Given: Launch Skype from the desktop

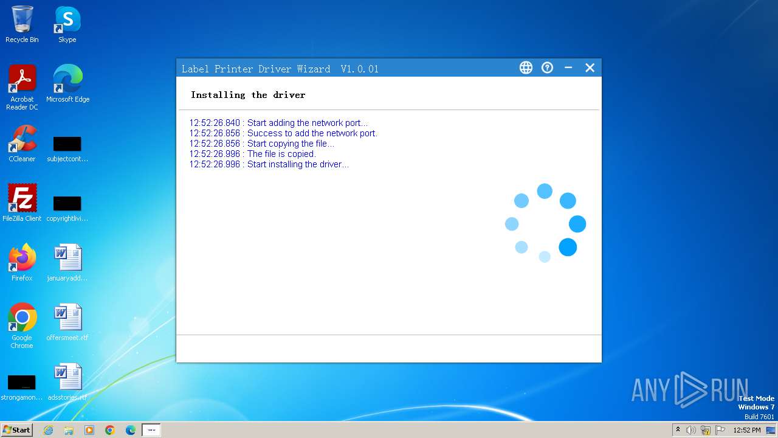Looking at the screenshot, I should tap(67, 24).
